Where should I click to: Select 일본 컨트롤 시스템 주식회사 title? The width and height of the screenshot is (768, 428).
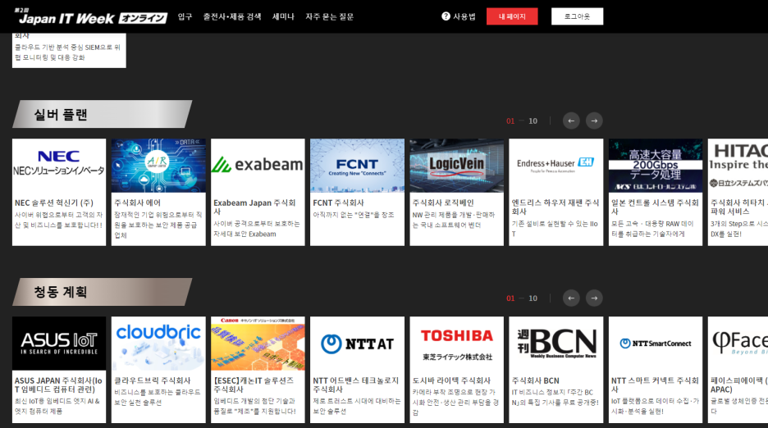coord(655,207)
